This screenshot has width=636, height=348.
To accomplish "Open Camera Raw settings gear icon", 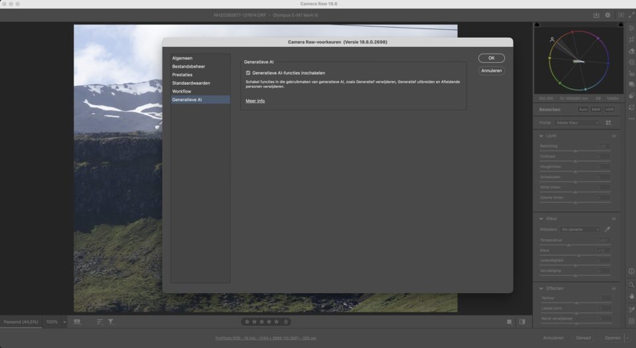I will 608,15.
